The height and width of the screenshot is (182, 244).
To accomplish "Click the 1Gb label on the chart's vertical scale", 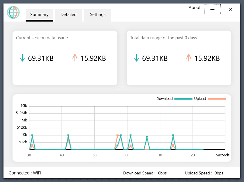I will [24, 105].
